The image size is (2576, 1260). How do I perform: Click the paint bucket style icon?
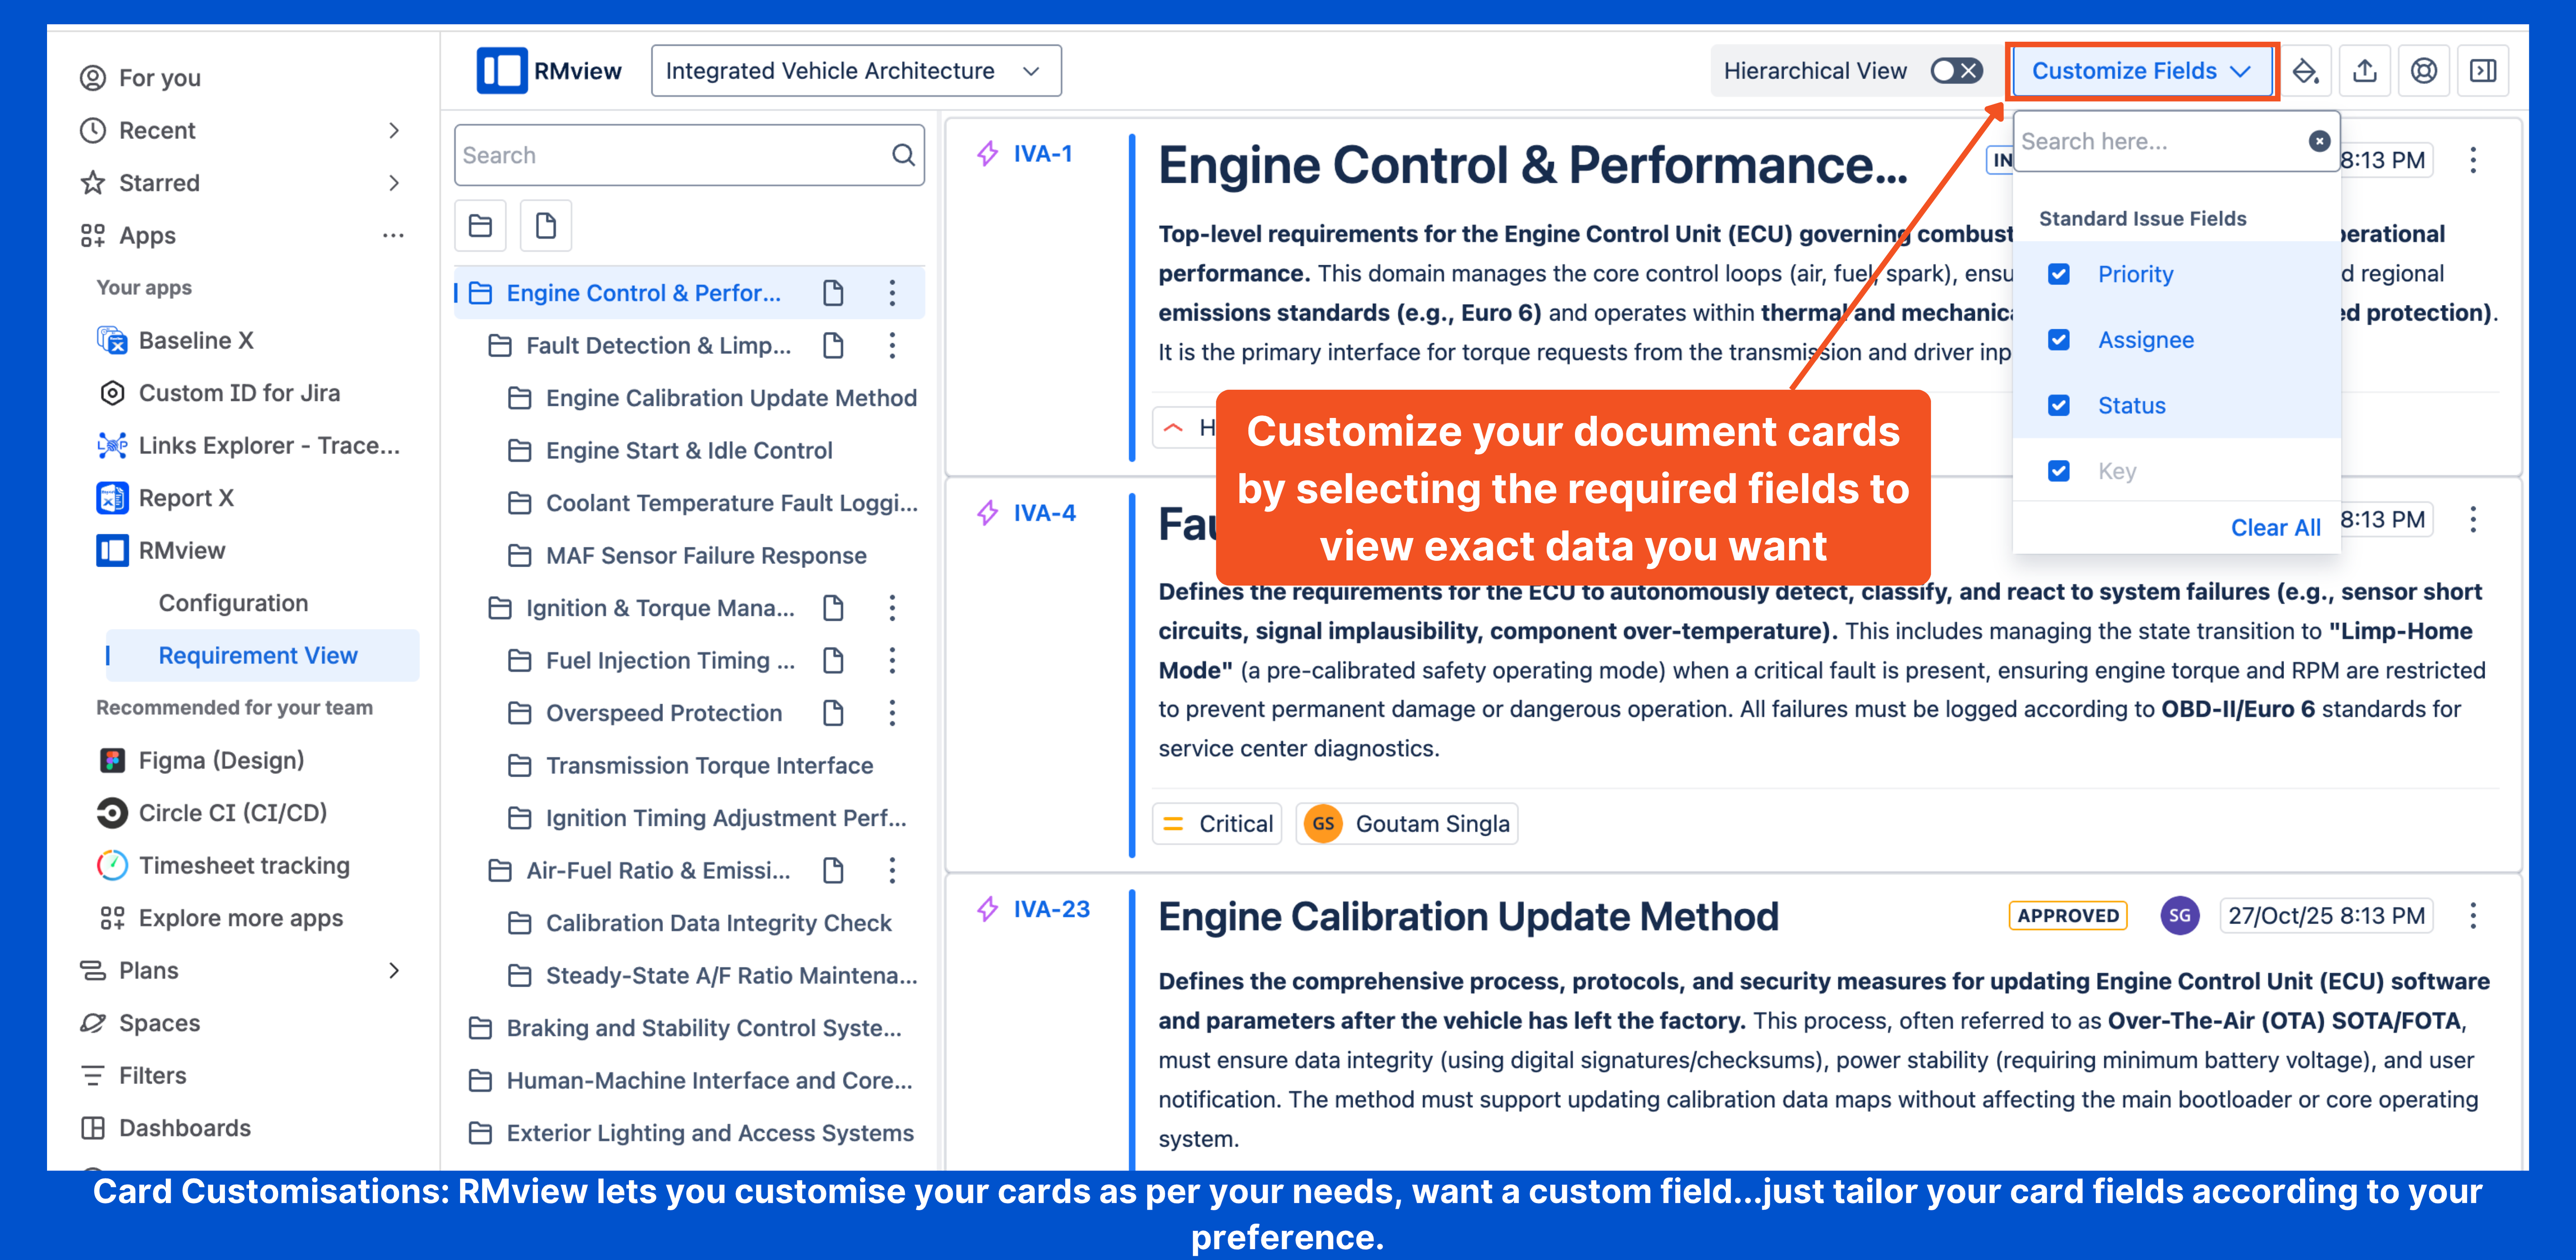pos(2305,71)
